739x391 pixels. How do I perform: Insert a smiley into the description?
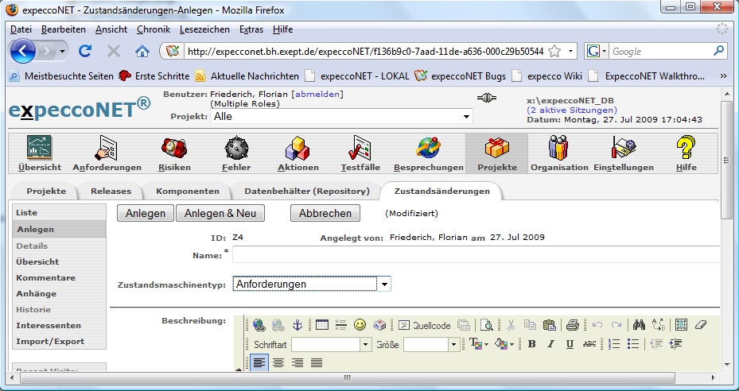click(360, 325)
